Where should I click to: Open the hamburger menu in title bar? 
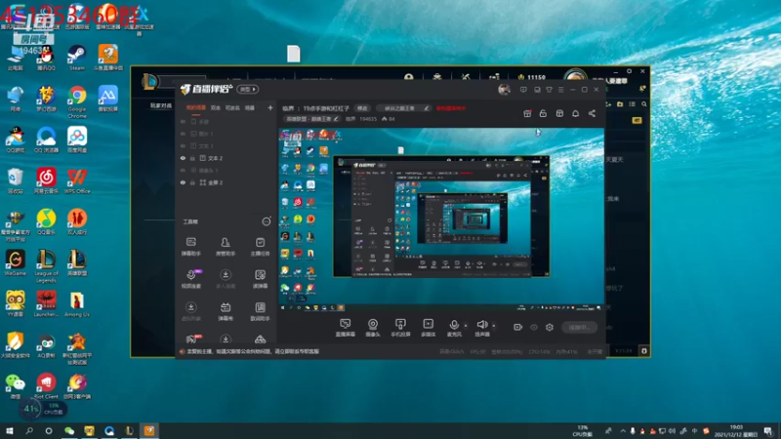click(560, 90)
